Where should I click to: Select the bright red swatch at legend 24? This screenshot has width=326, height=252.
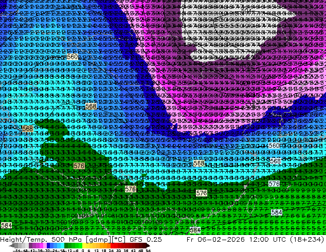112,245
